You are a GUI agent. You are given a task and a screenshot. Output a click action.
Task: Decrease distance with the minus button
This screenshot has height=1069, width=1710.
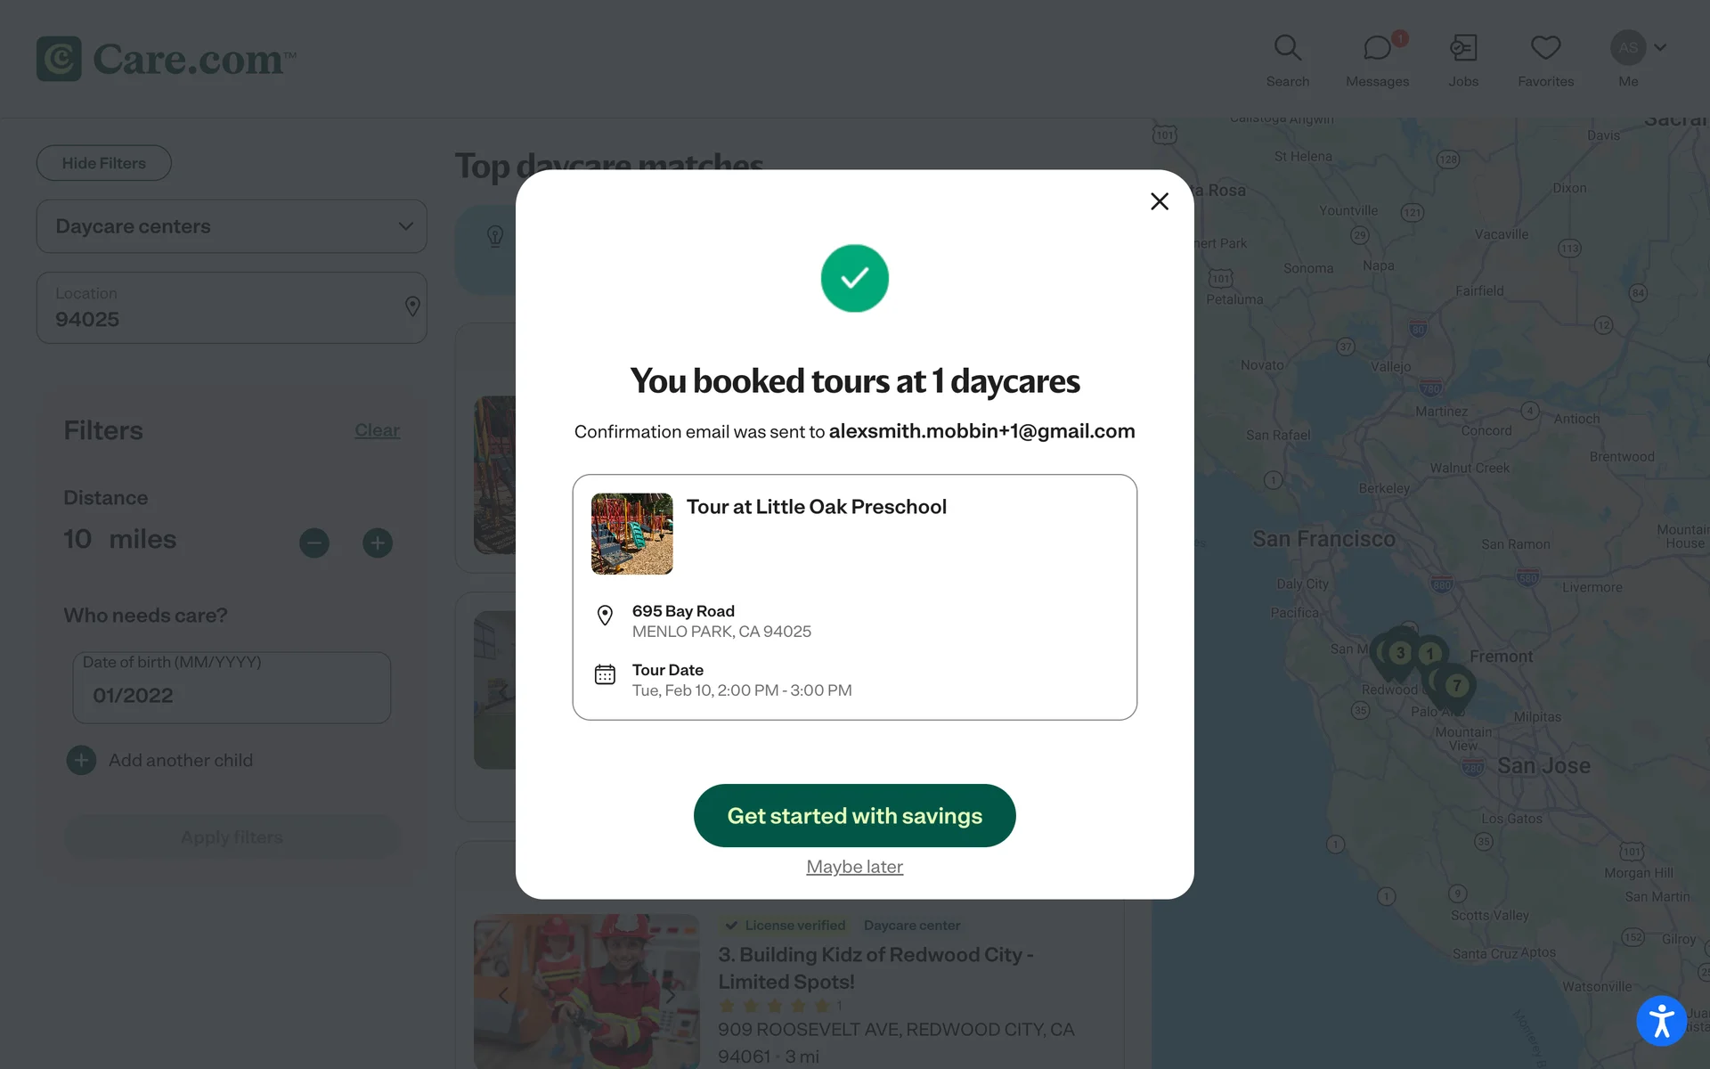point(313,543)
